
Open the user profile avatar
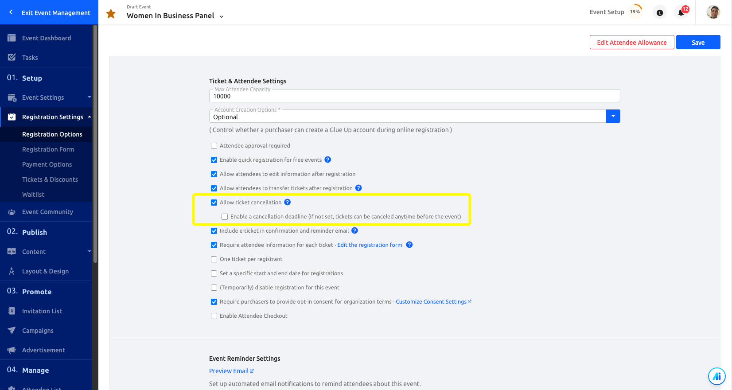click(713, 12)
